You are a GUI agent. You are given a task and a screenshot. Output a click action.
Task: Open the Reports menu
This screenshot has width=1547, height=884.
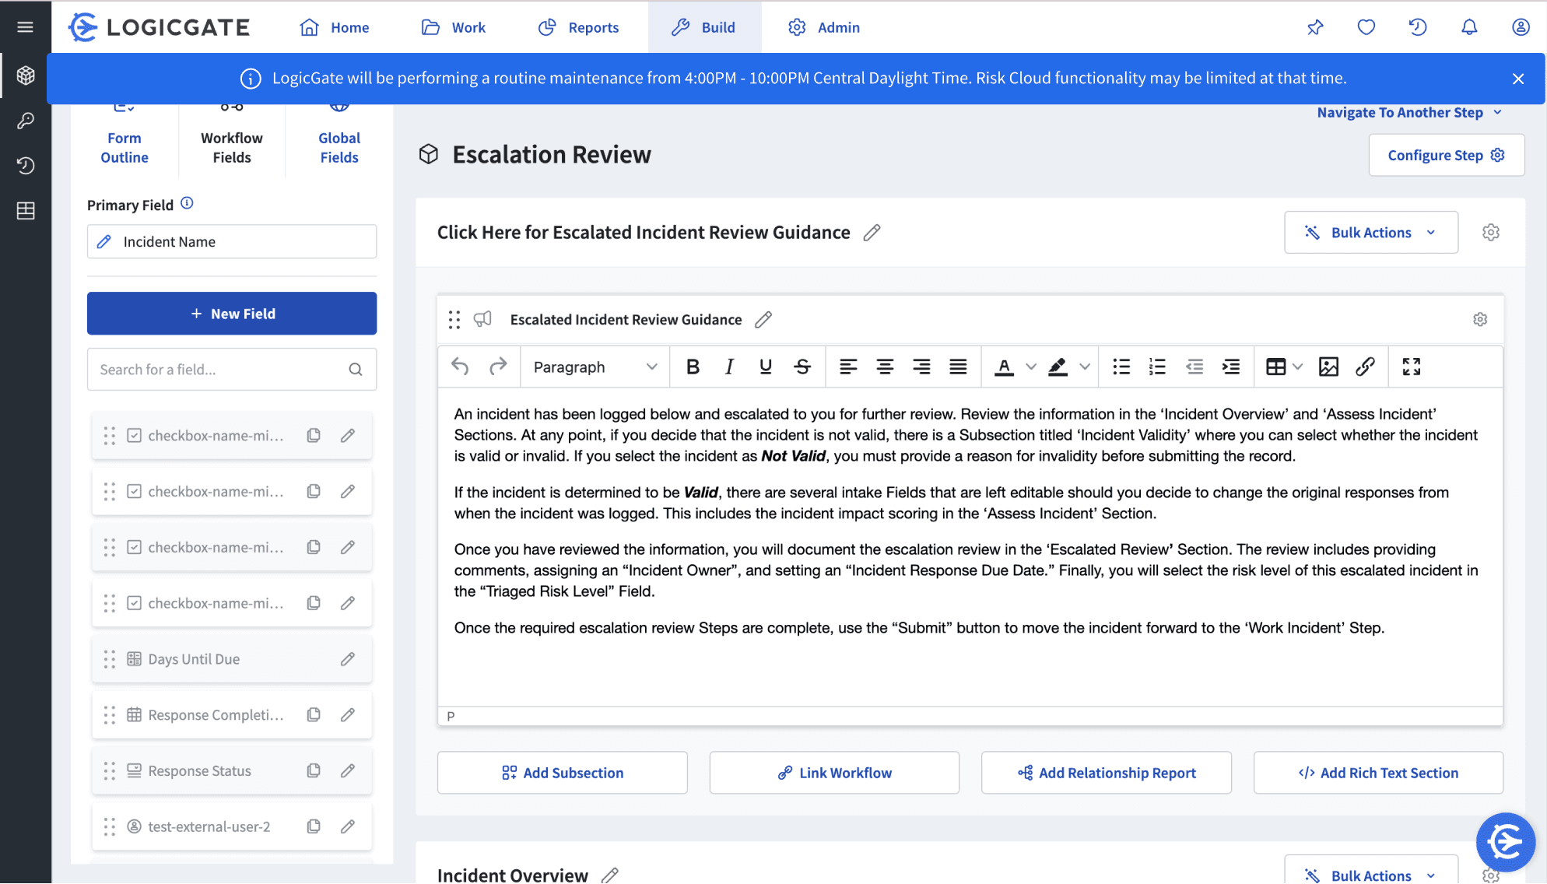click(579, 27)
